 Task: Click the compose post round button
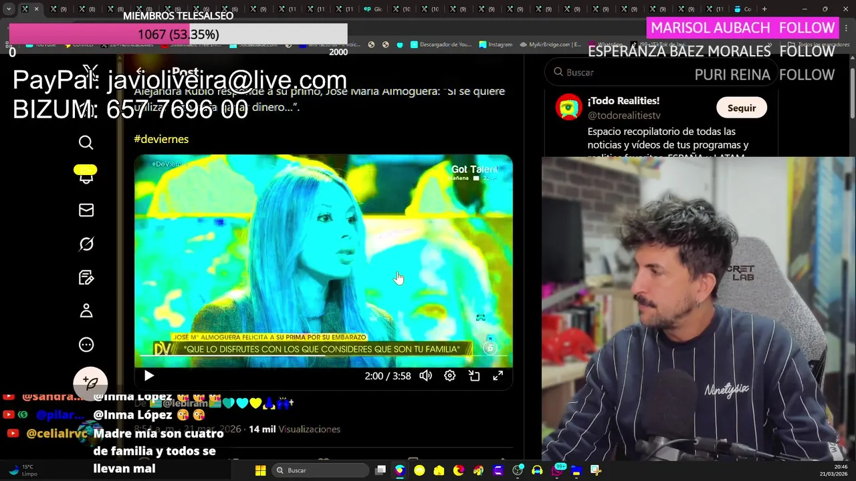click(90, 383)
